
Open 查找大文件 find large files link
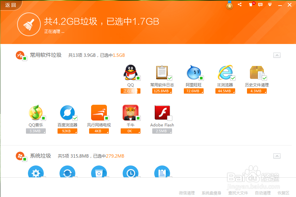(238, 193)
